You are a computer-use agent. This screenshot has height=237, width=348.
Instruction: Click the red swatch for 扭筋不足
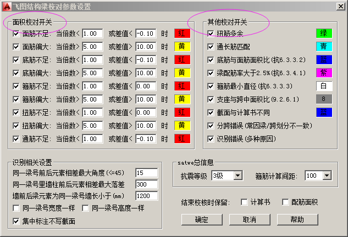182,112
